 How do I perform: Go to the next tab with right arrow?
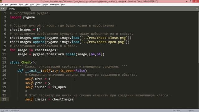(4, 9)
